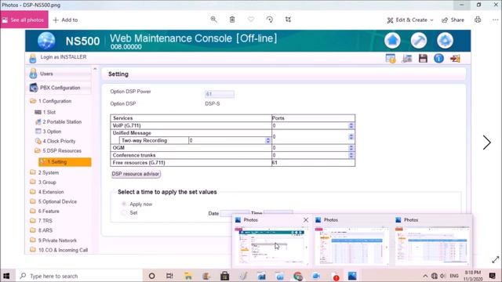Open Task View on the taskbar
Image resolution: width=502 pixels, height=282 pixels.
(x=169, y=276)
